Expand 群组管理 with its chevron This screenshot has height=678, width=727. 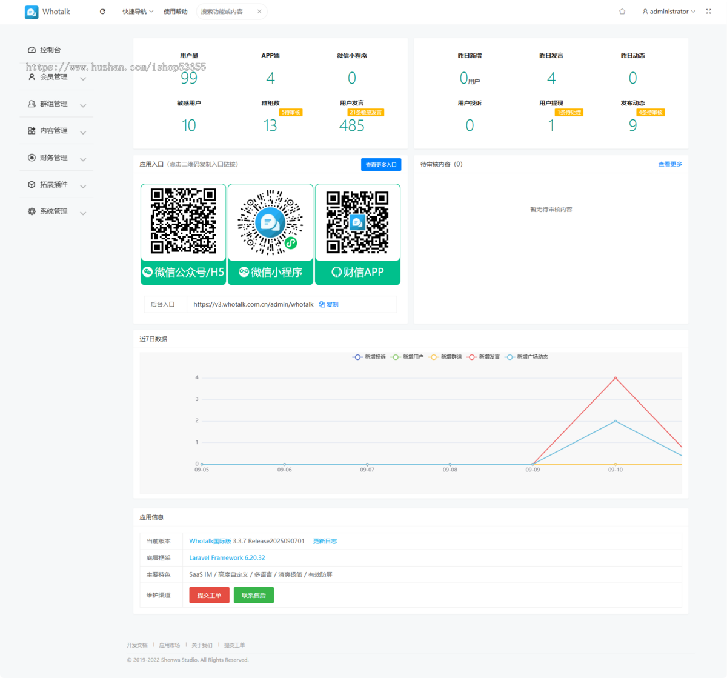click(x=83, y=105)
